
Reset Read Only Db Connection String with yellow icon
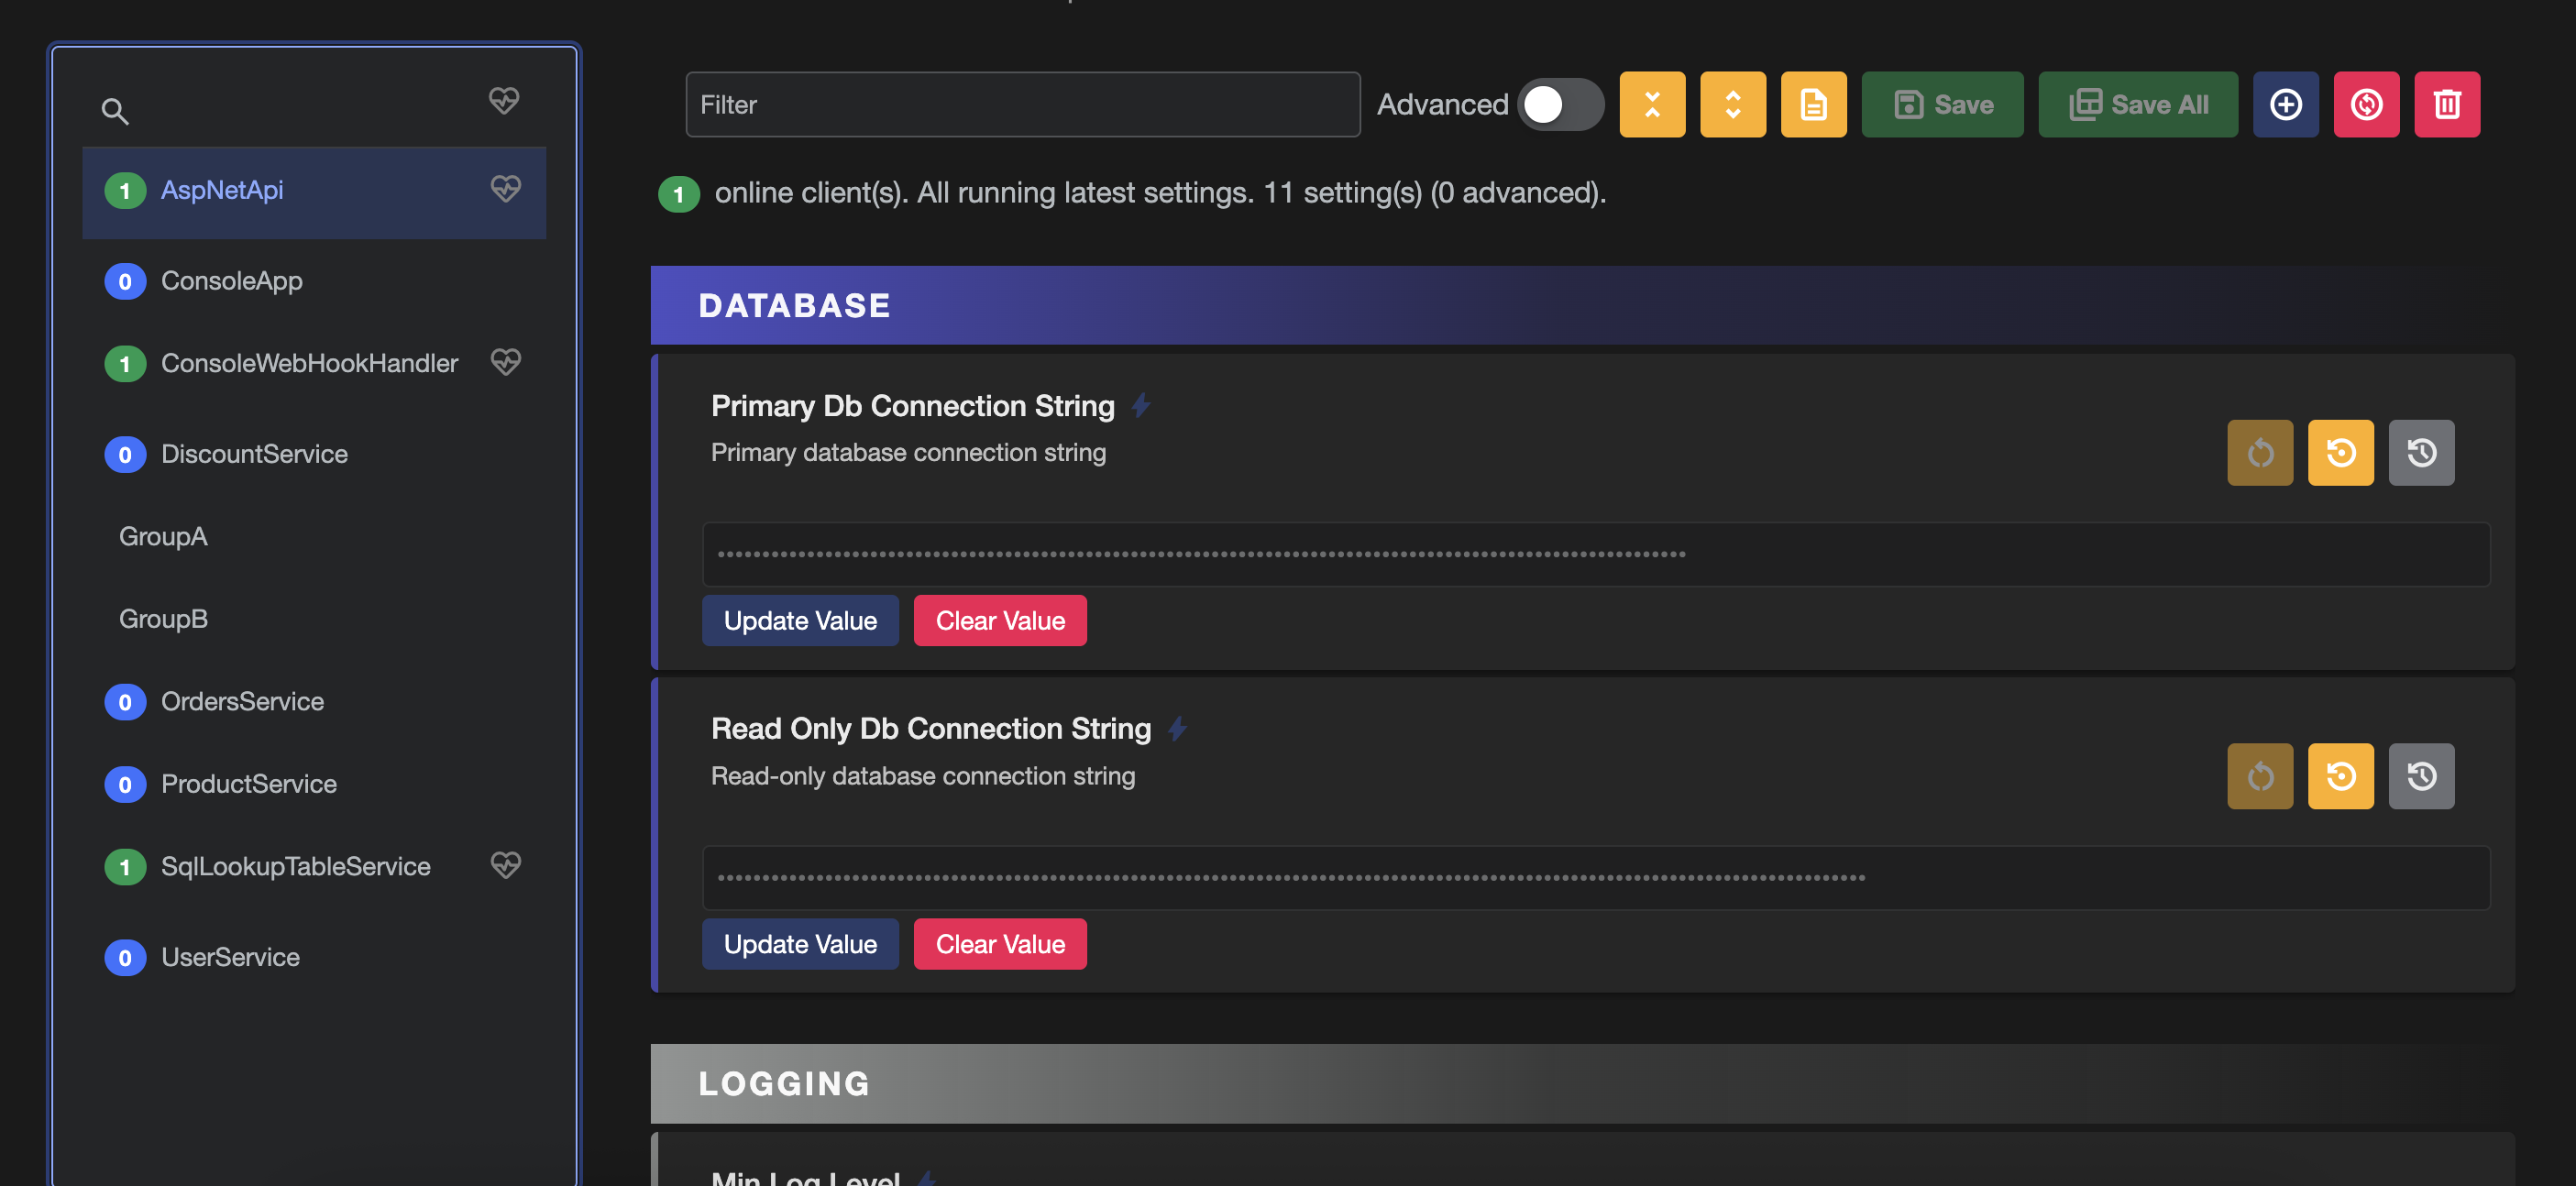[x=2341, y=776]
